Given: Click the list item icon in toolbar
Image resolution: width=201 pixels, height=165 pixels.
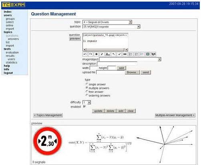Looking at the screenshot, I should (142, 54).
